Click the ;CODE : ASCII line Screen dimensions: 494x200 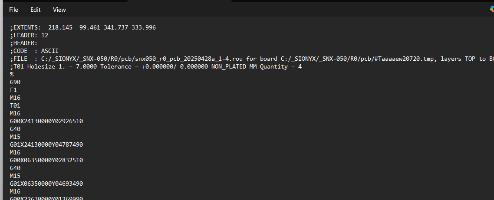[x=34, y=51]
